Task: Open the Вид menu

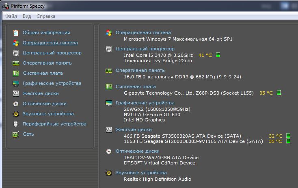Action: click(x=27, y=16)
